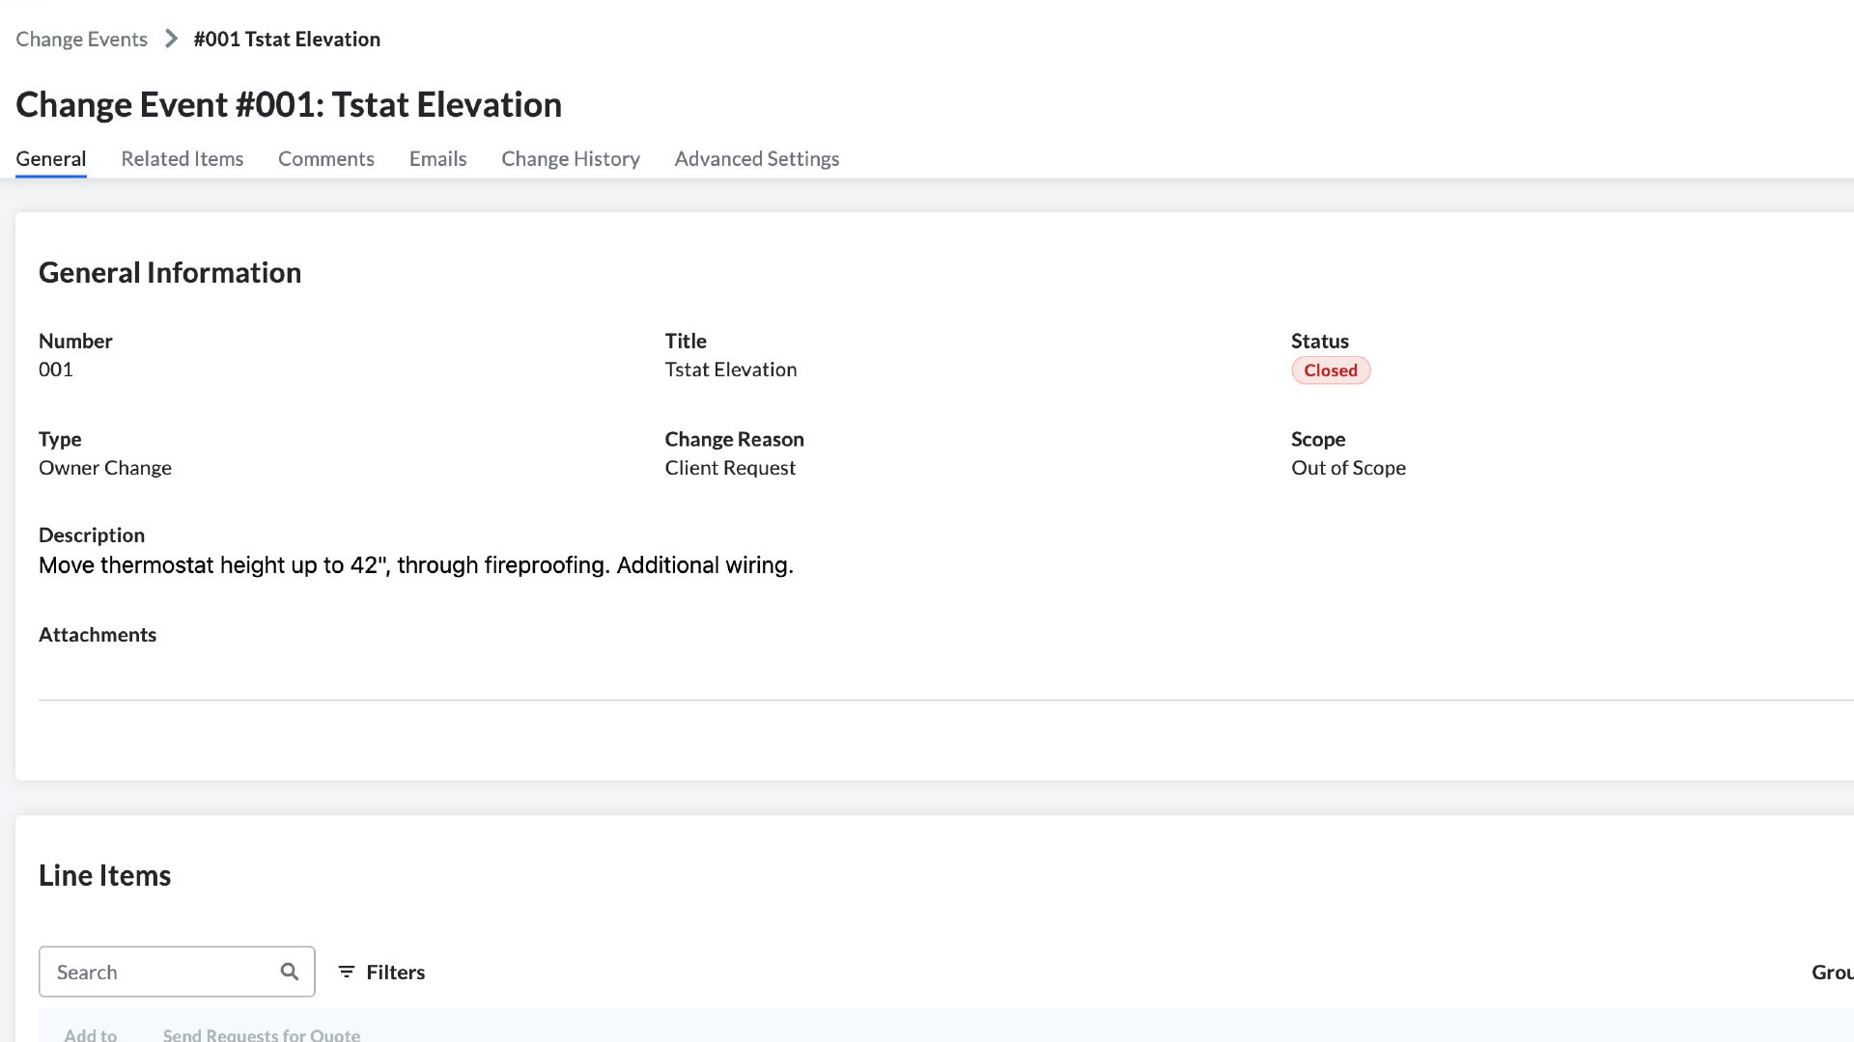1854x1042 pixels.
Task: Switch to the Related Items tab
Action: point(182,158)
